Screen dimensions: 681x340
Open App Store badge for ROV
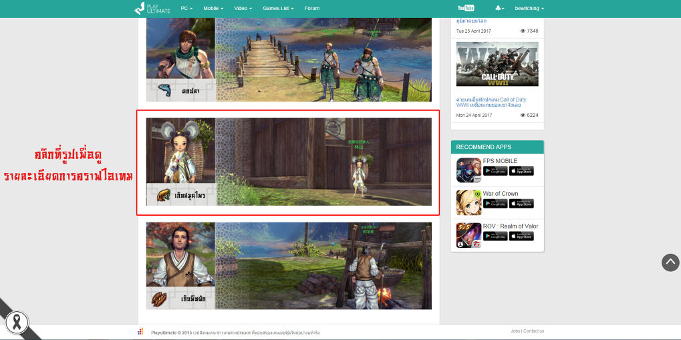click(x=521, y=236)
